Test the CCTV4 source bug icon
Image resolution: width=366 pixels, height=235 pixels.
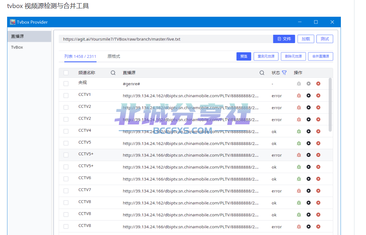tap(299, 131)
